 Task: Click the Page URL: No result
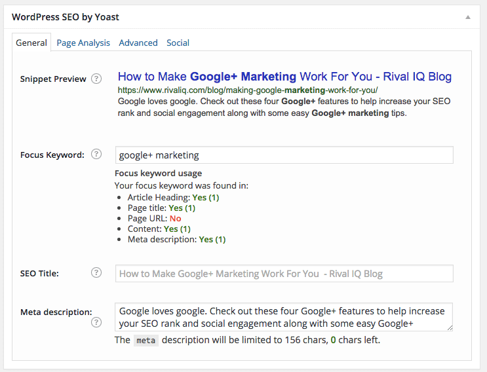pos(155,219)
